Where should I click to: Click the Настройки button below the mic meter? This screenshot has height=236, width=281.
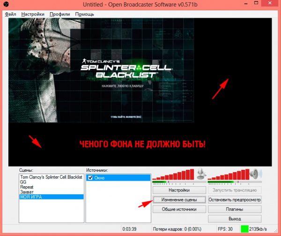(x=179, y=190)
